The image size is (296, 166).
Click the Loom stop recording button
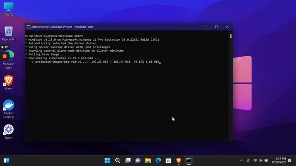[5, 56]
